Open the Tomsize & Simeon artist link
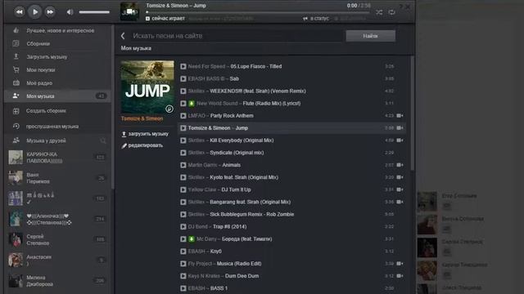 point(142,118)
